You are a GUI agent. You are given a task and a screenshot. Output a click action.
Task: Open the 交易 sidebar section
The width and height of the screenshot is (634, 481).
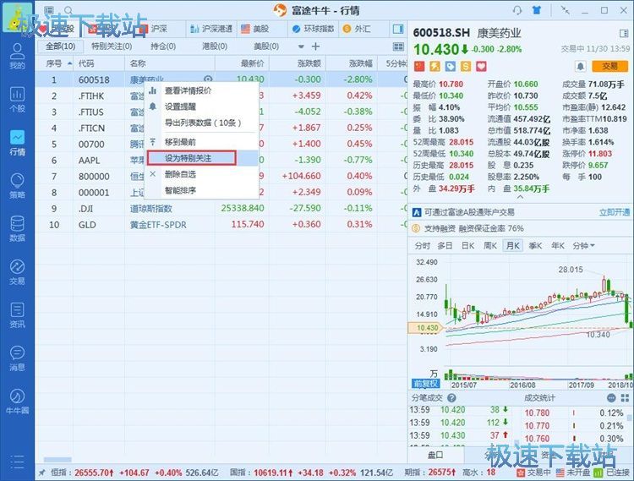coord(17,272)
